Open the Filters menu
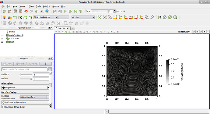Image resolution: width=210 pixels, height=114 pixels. coord(31,6)
